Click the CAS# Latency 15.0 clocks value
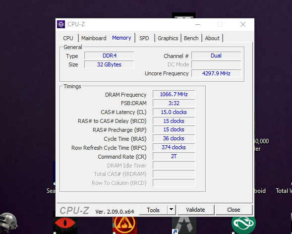Viewport: 292px width, 234px height. [x=174, y=112]
